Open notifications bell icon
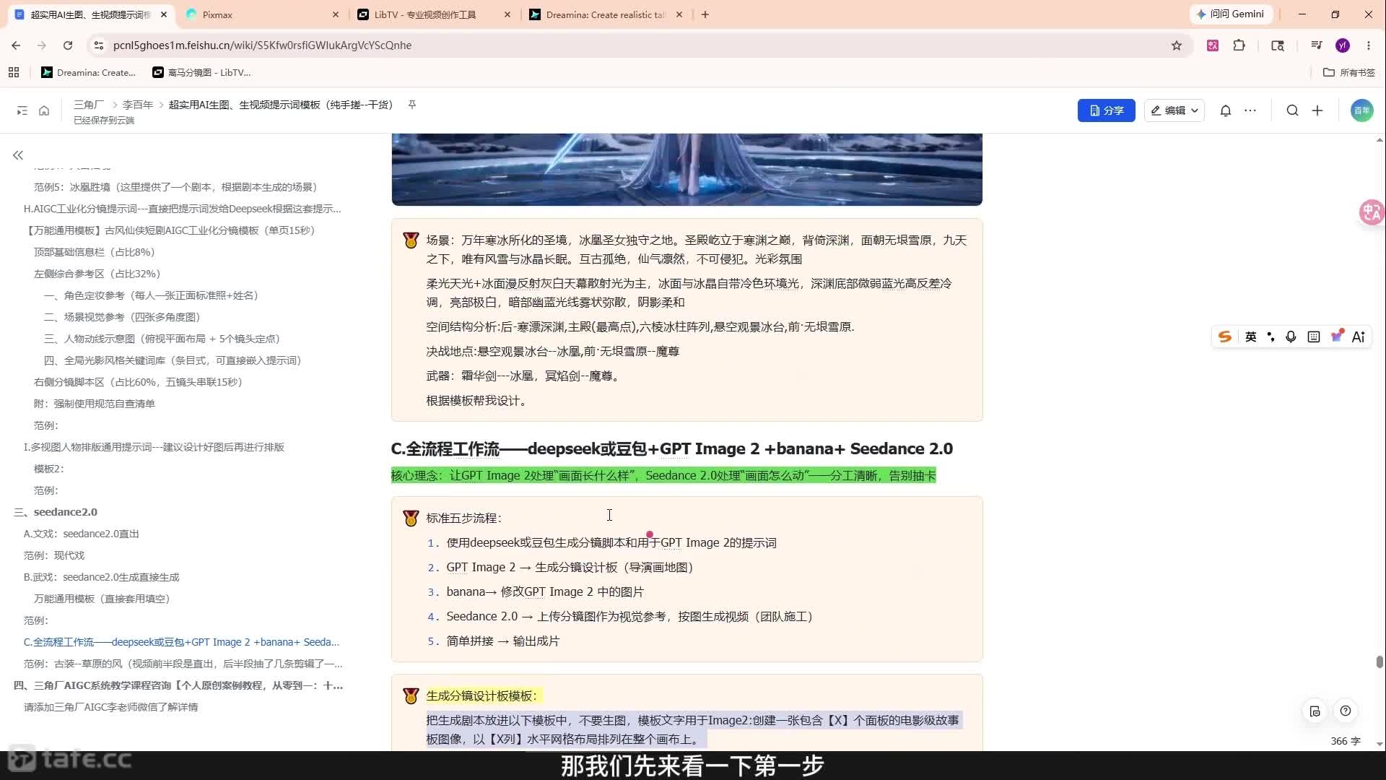 click(x=1226, y=110)
